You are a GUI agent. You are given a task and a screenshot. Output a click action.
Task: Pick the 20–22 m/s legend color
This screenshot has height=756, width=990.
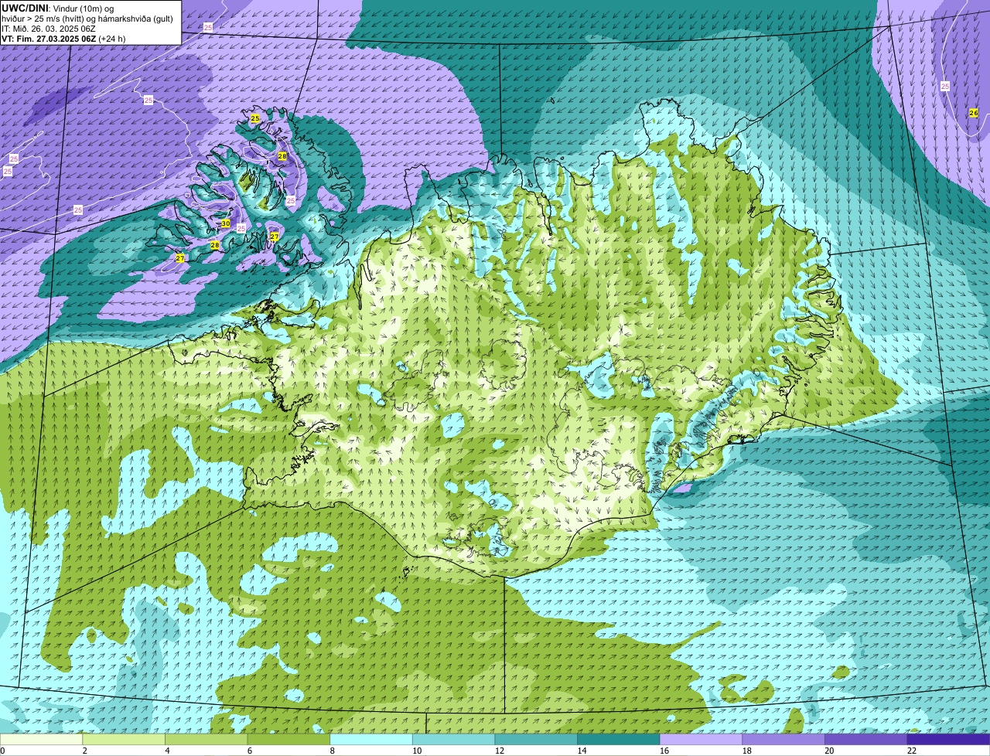(x=866, y=739)
